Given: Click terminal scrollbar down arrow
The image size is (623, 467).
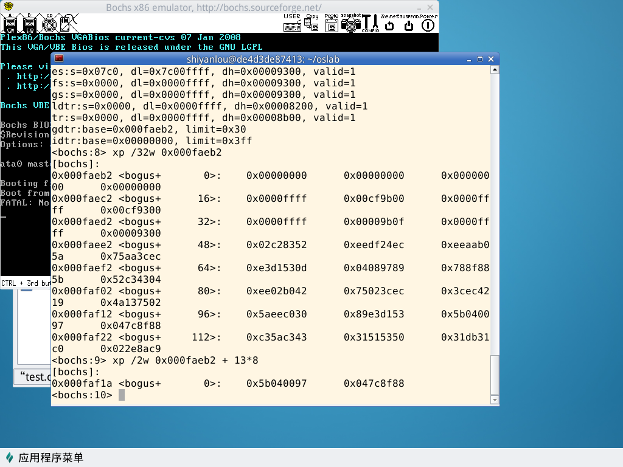Looking at the screenshot, I should pyautogui.click(x=494, y=399).
